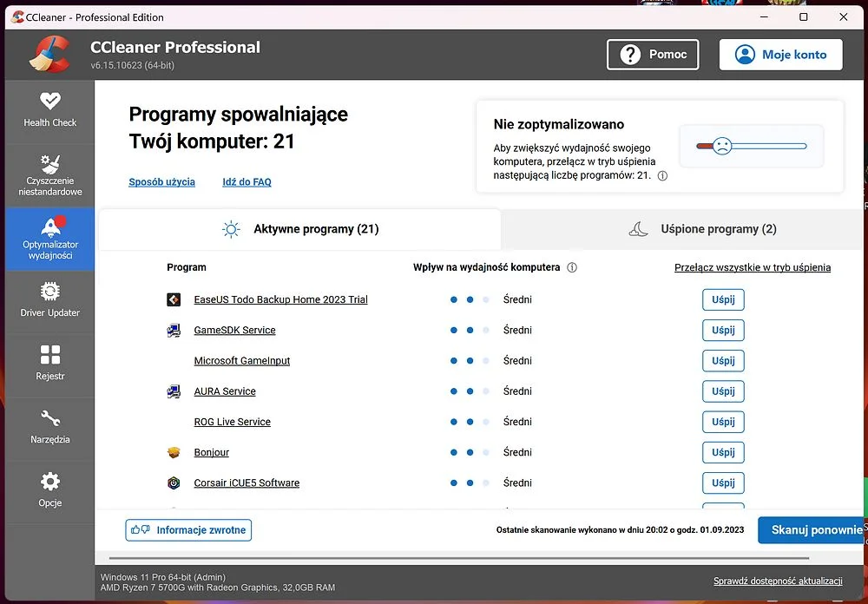
Task: Click Uśpij for Corsair iCUE5 Software
Action: pyautogui.click(x=723, y=483)
